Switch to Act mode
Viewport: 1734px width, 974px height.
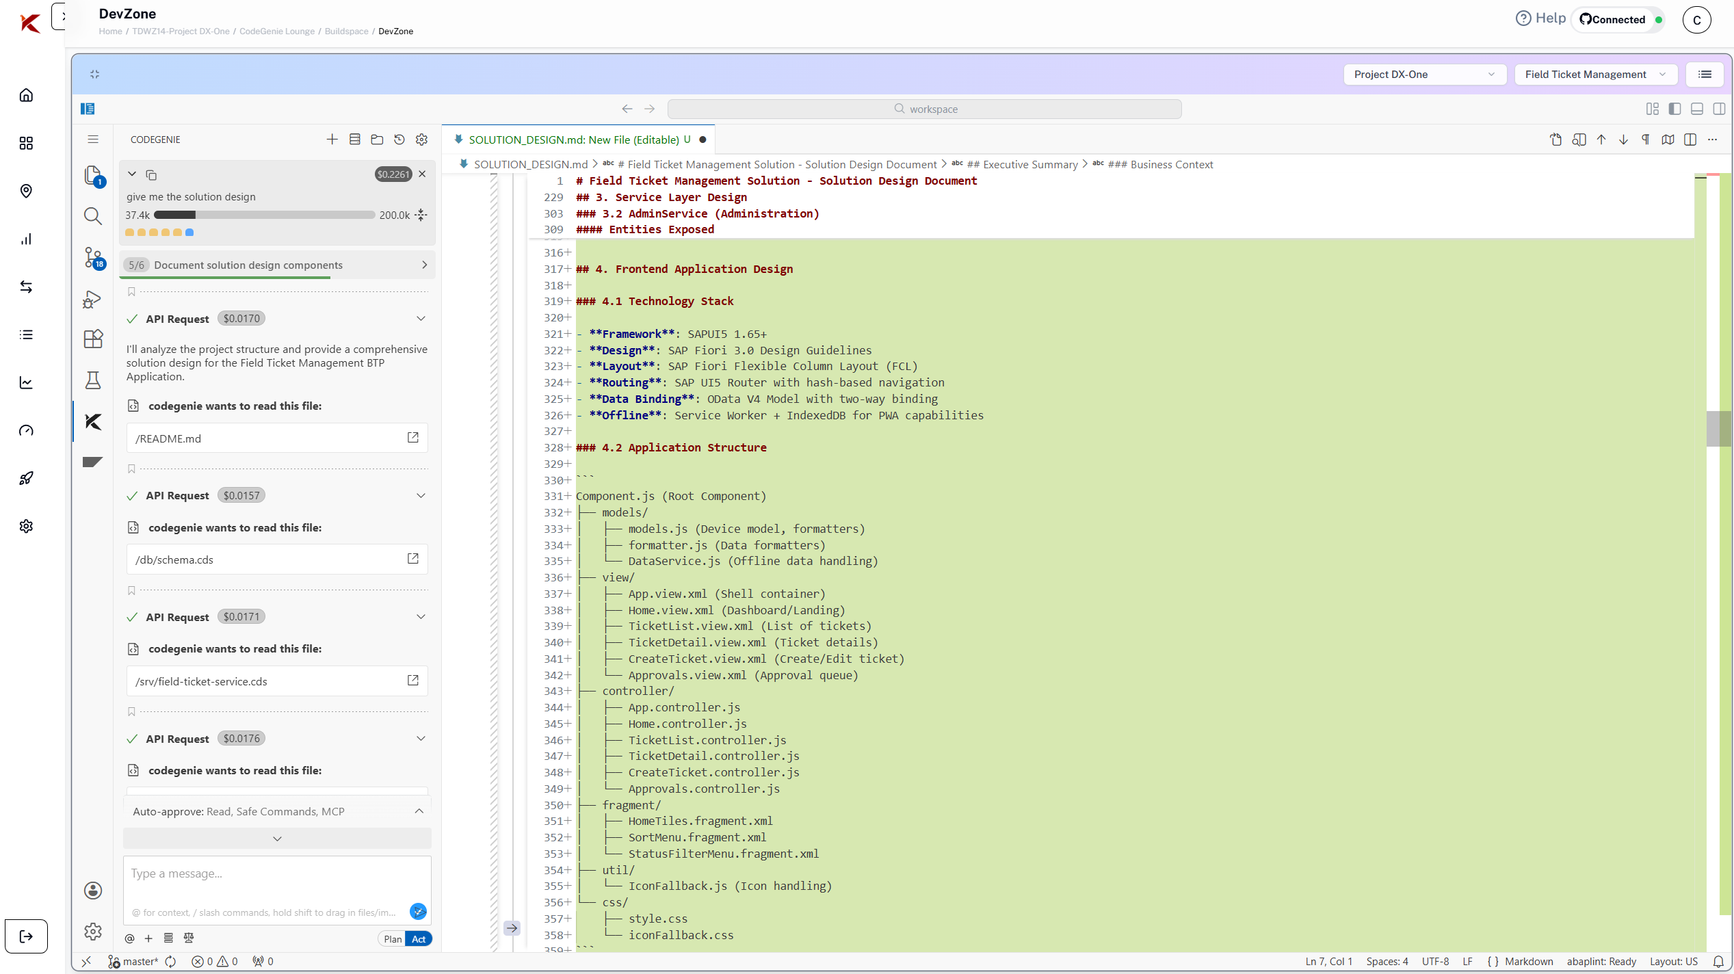click(x=419, y=939)
